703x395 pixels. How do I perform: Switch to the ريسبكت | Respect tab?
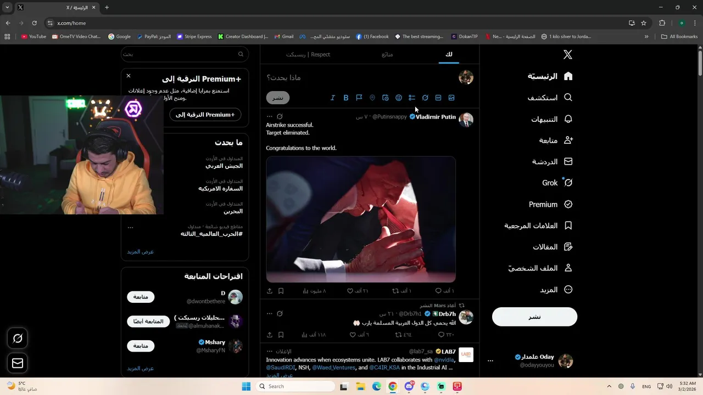tap(308, 54)
